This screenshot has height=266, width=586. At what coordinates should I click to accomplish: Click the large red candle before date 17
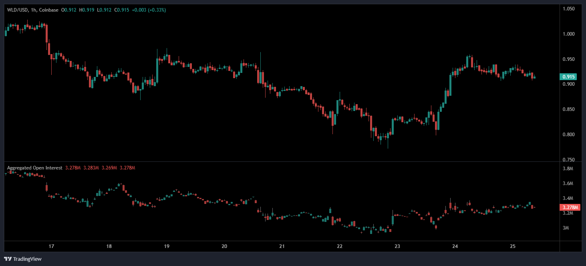click(x=46, y=34)
